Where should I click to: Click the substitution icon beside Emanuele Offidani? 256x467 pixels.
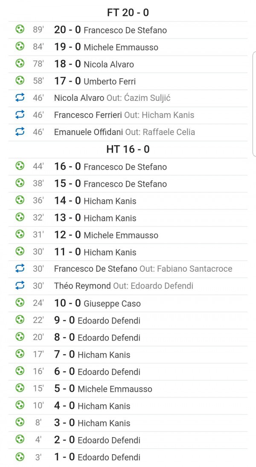coord(20,132)
